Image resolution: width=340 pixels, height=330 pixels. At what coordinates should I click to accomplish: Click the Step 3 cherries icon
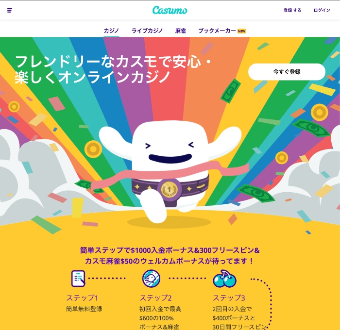coord(224,279)
